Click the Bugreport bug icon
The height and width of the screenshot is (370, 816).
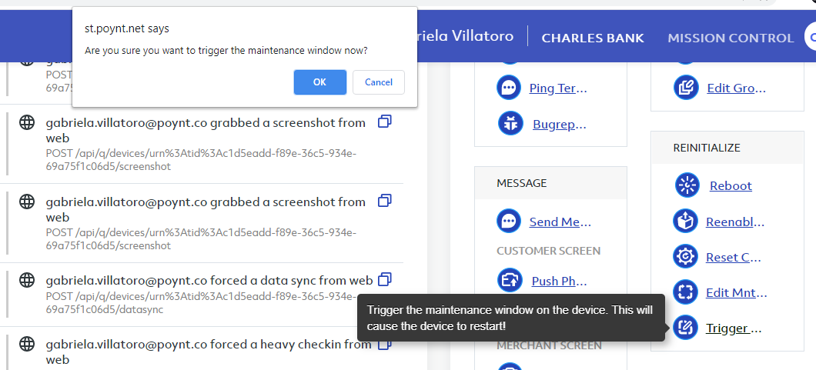point(510,124)
